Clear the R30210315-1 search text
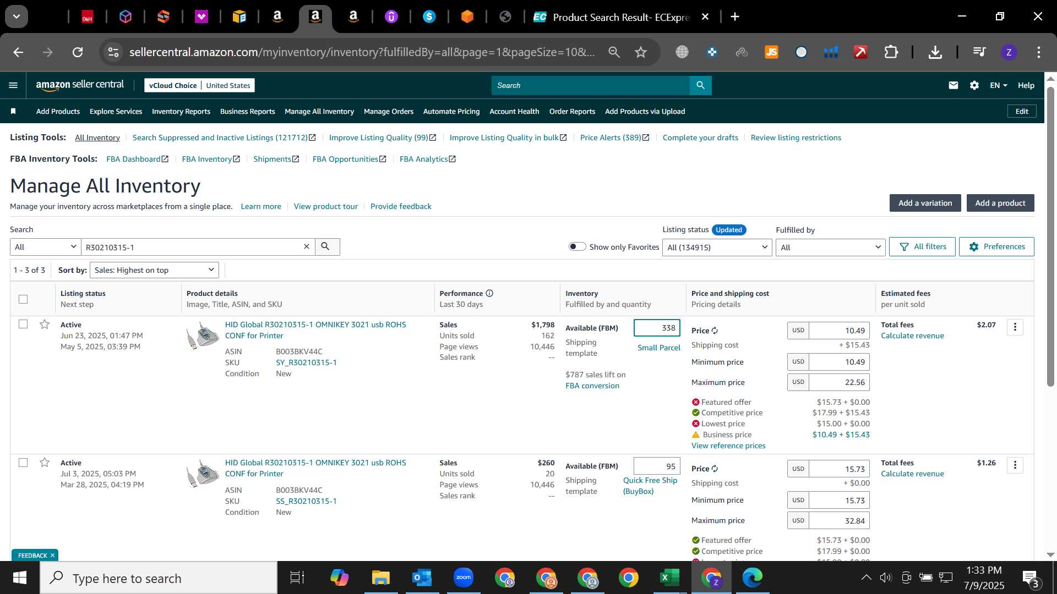The width and height of the screenshot is (1057, 594). pos(307,247)
